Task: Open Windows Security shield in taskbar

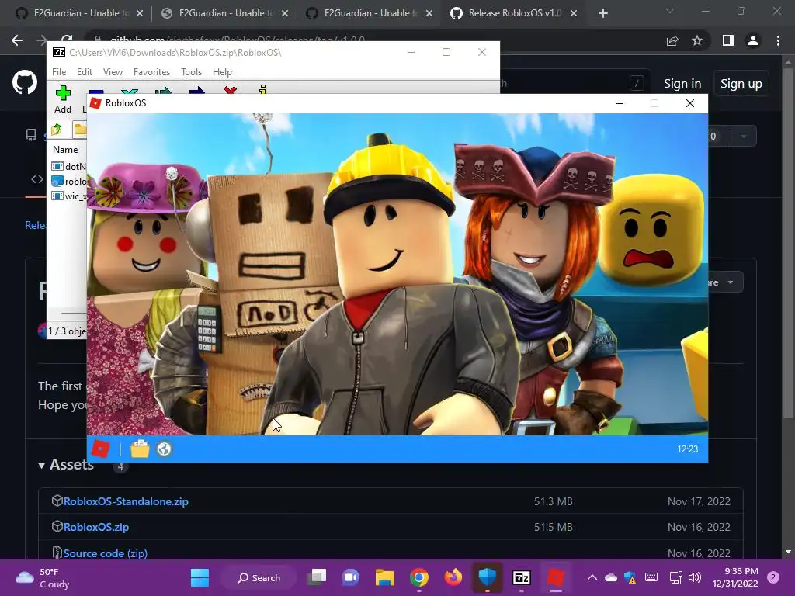Action: click(x=488, y=577)
